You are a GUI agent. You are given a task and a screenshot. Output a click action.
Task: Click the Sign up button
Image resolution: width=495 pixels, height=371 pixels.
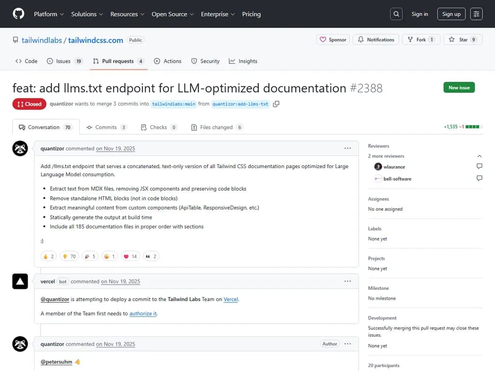451,14
